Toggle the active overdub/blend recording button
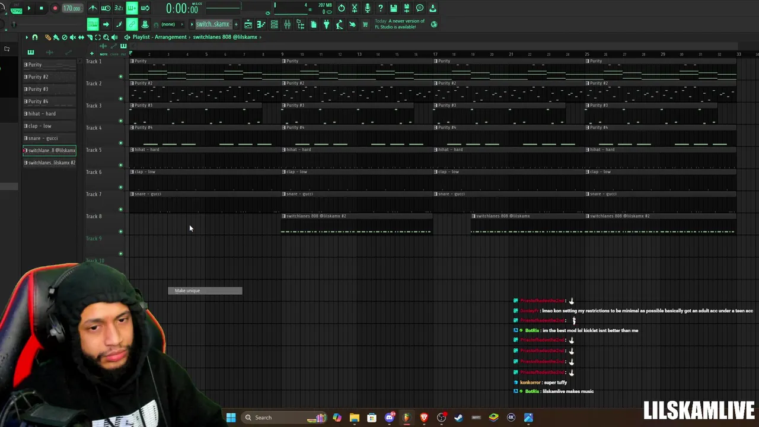This screenshot has height=427, width=759. [132, 8]
